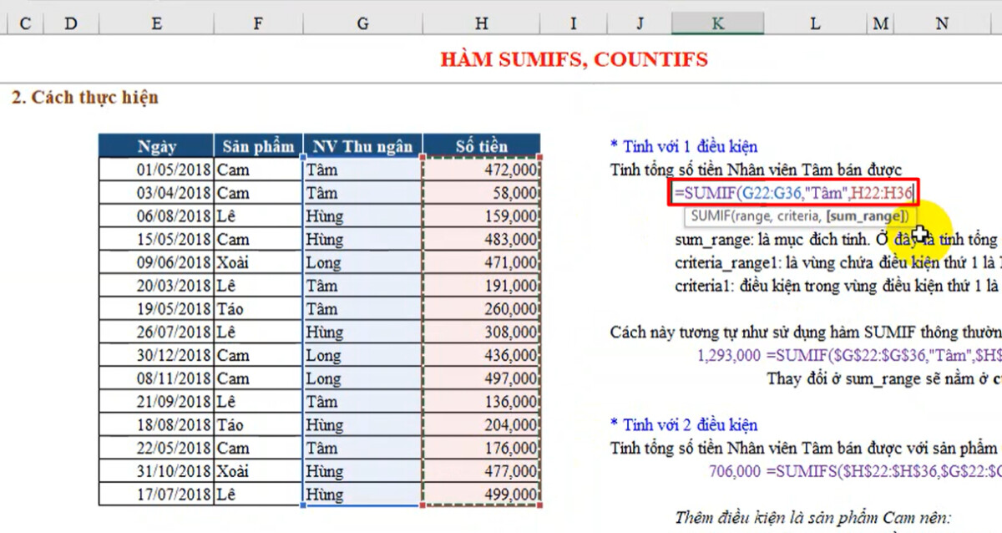Select the amount cell 472,000
This screenshot has width=1002, height=533.
(x=482, y=170)
